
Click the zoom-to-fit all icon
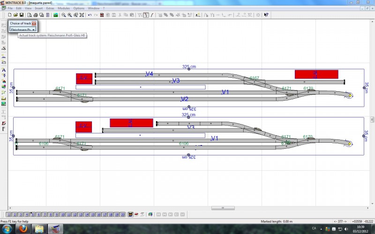coord(82,15)
